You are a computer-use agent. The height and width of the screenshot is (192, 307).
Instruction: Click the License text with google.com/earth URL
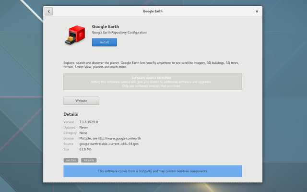coord(110,138)
